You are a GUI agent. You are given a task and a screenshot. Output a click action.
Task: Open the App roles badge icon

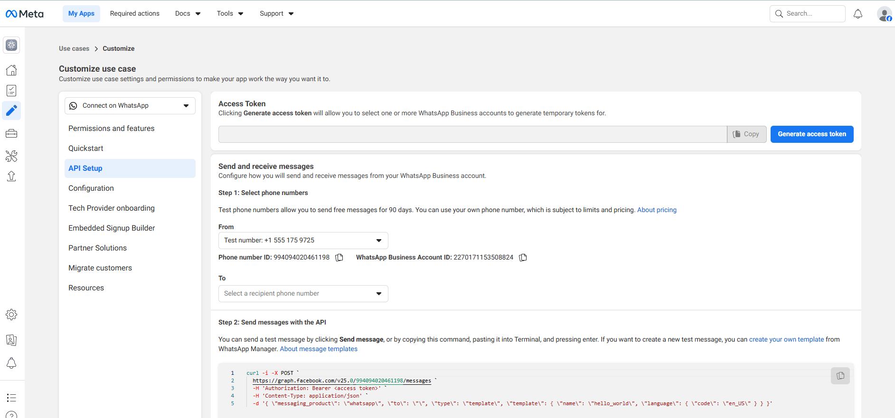11,340
